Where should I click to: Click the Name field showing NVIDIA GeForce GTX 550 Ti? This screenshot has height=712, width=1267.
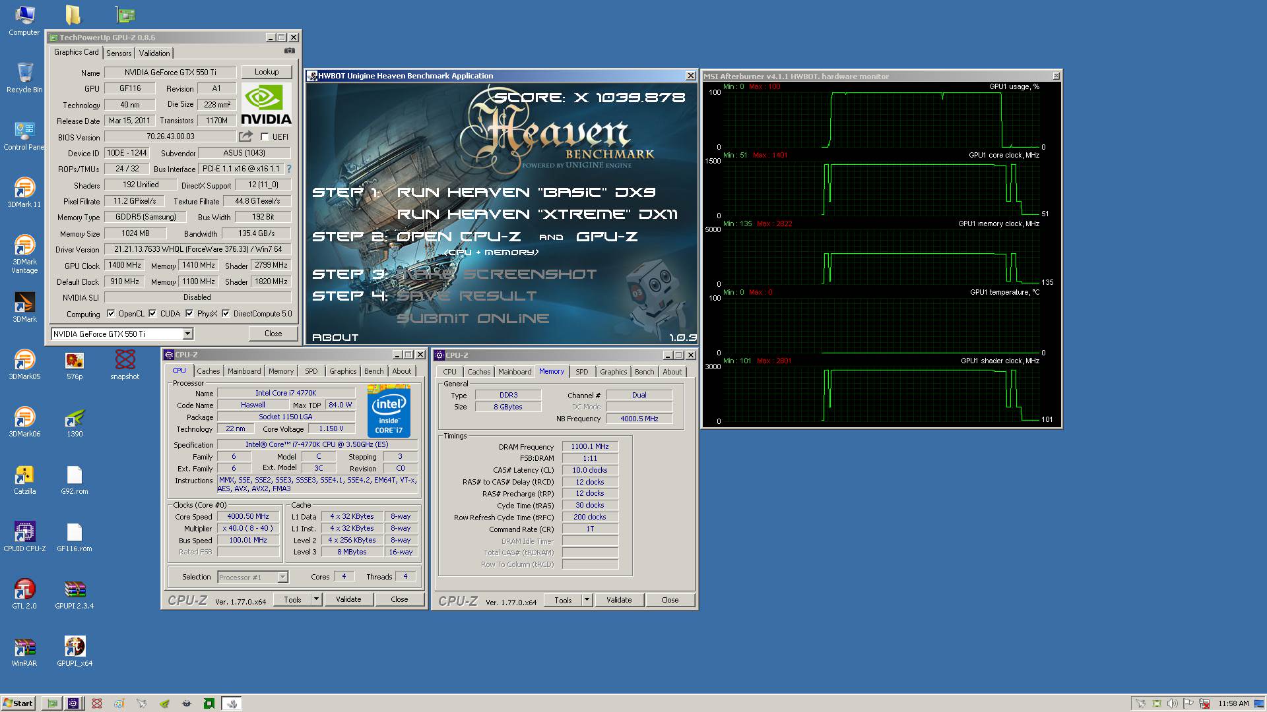pyautogui.click(x=170, y=73)
